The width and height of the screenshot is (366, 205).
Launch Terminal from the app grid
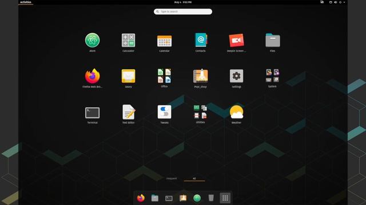point(93,113)
